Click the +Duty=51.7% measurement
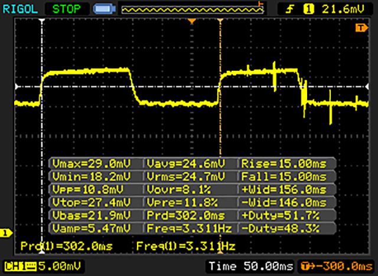The height and width of the screenshot is (276, 378). coord(281,215)
